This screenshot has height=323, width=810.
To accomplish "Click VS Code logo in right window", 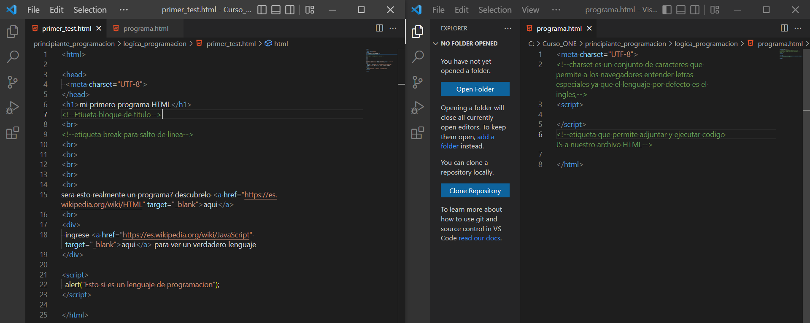I will [x=417, y=10].
